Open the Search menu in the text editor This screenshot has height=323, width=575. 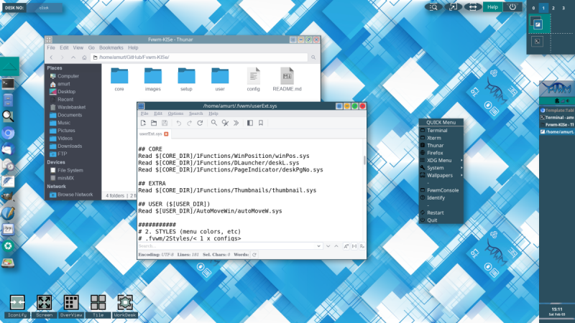pyautogui.click(x=195, y=113)
